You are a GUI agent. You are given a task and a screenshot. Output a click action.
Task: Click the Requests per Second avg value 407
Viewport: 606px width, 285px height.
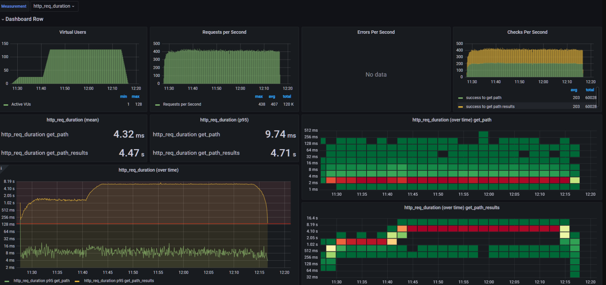pos(274,104)
